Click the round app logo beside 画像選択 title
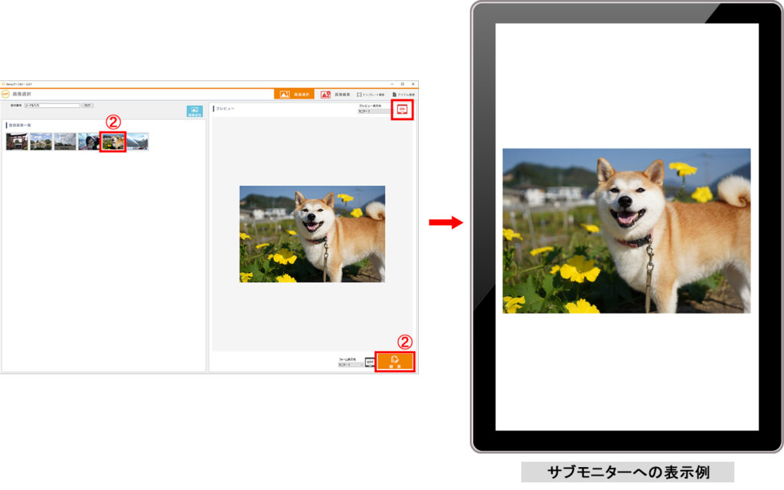Viewport: 784px width, 490px height. 5,94
